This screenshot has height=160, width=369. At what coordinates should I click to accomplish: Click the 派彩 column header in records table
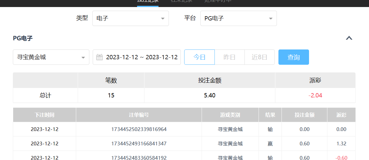pyautogui.click(x=341, y=115)
